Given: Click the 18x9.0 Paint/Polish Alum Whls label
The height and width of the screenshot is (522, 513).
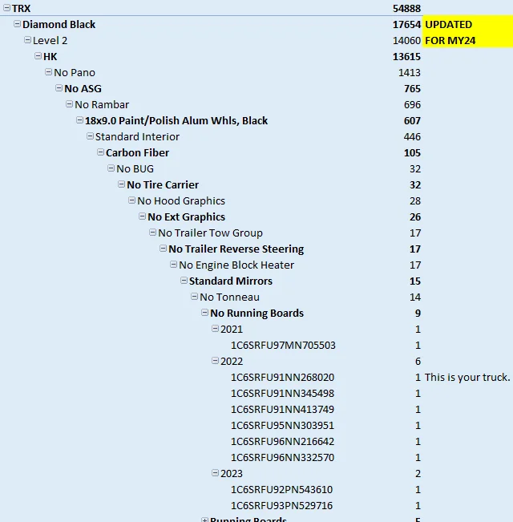Looking at the screenshot, I should tap(176, 120).
